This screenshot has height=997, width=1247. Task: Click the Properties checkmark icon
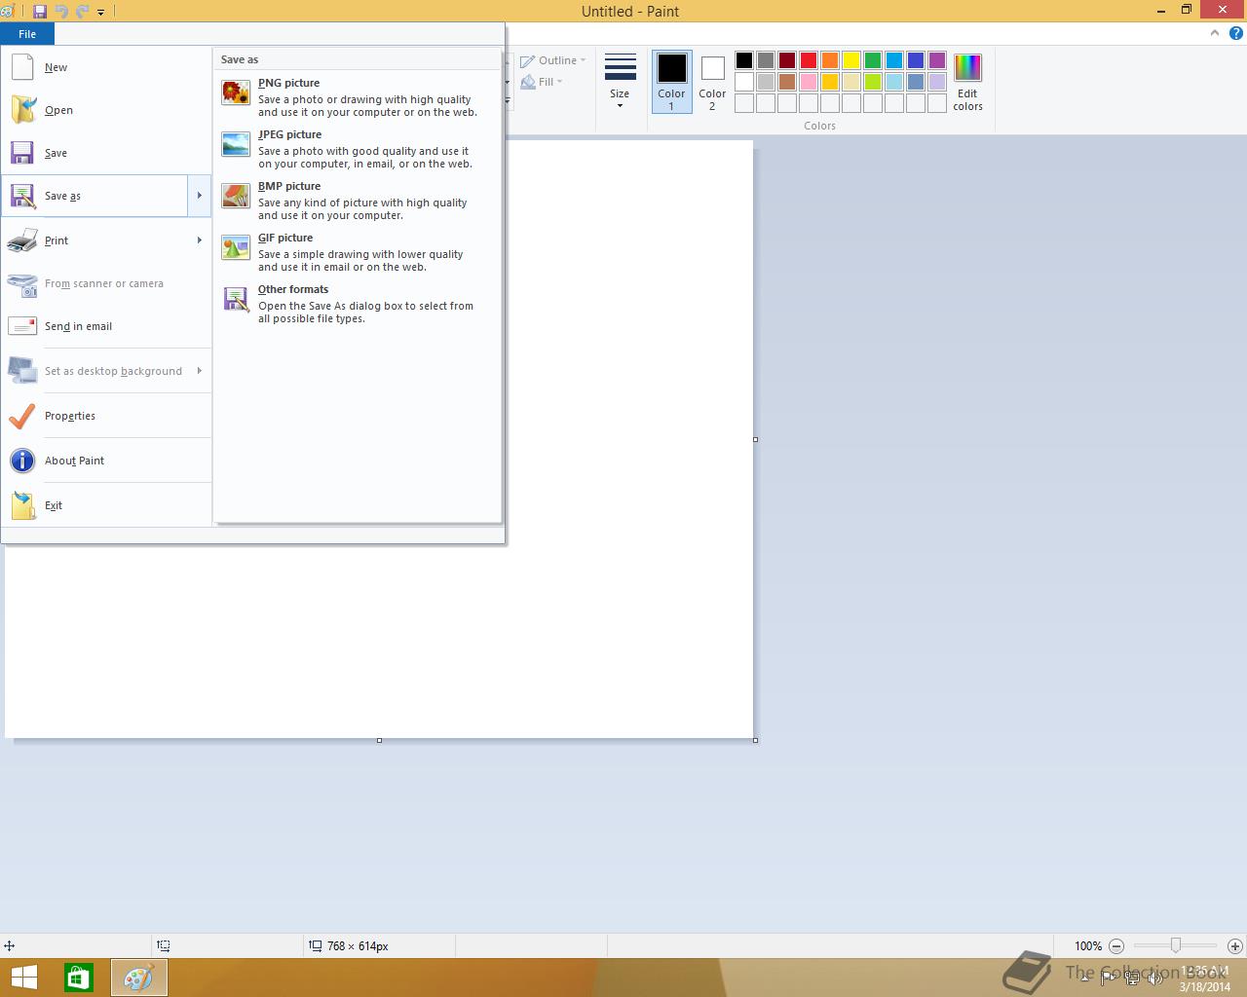pos(22,416)
